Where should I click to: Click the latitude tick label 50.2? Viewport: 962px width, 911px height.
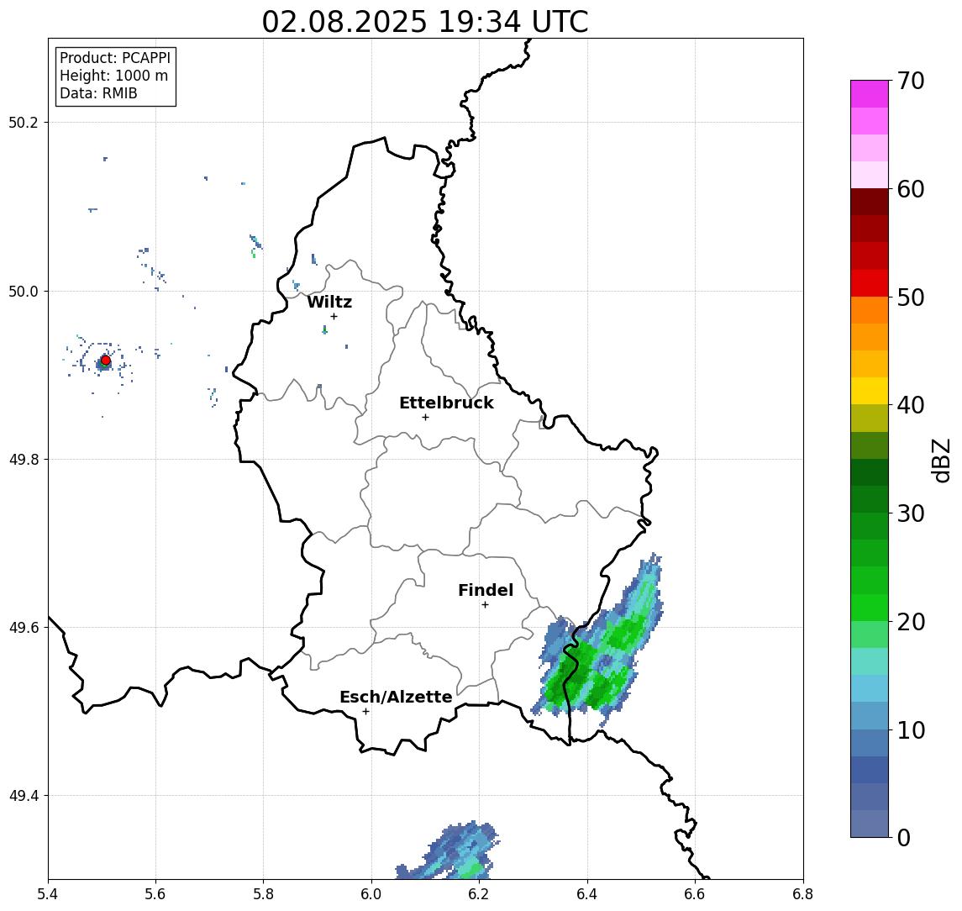23,122
